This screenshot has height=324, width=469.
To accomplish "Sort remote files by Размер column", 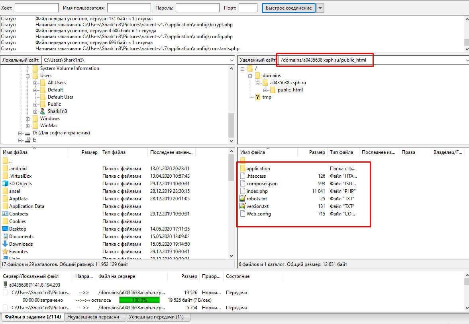I will click(x=317, y=152).
